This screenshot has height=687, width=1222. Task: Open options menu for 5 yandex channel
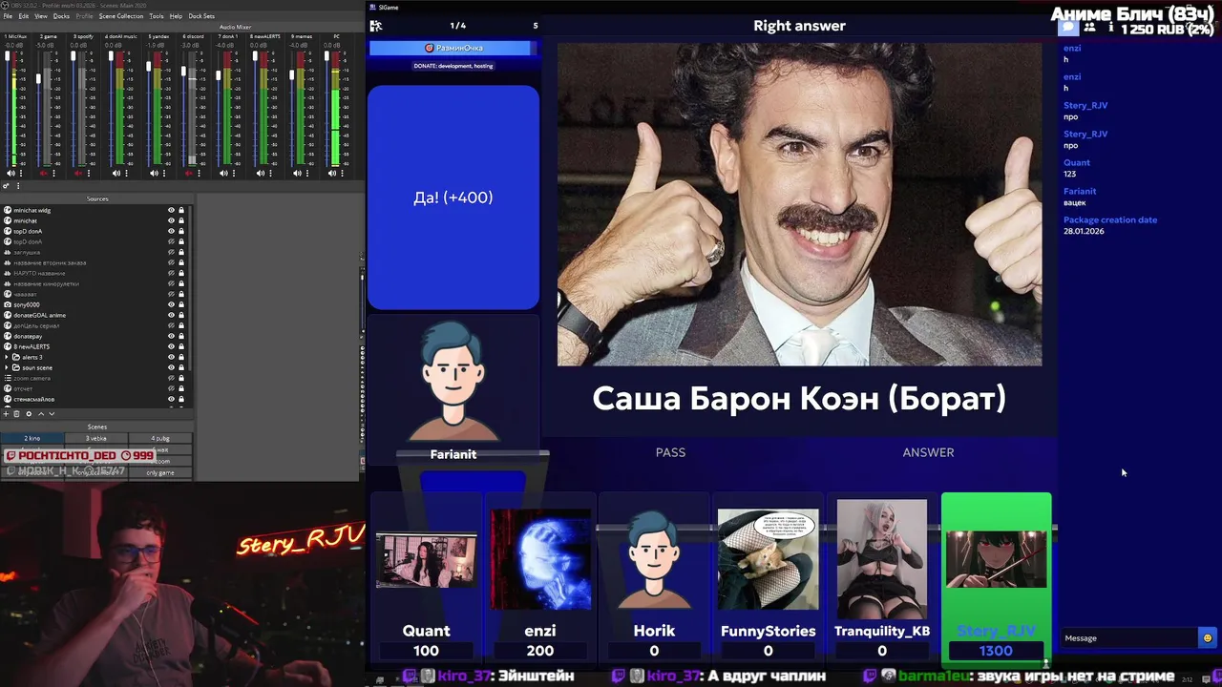click(x=163, y=173)
